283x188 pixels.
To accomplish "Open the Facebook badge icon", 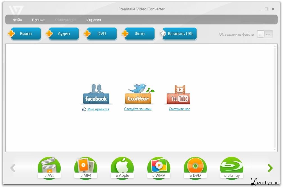I will (x=96, y=95).
